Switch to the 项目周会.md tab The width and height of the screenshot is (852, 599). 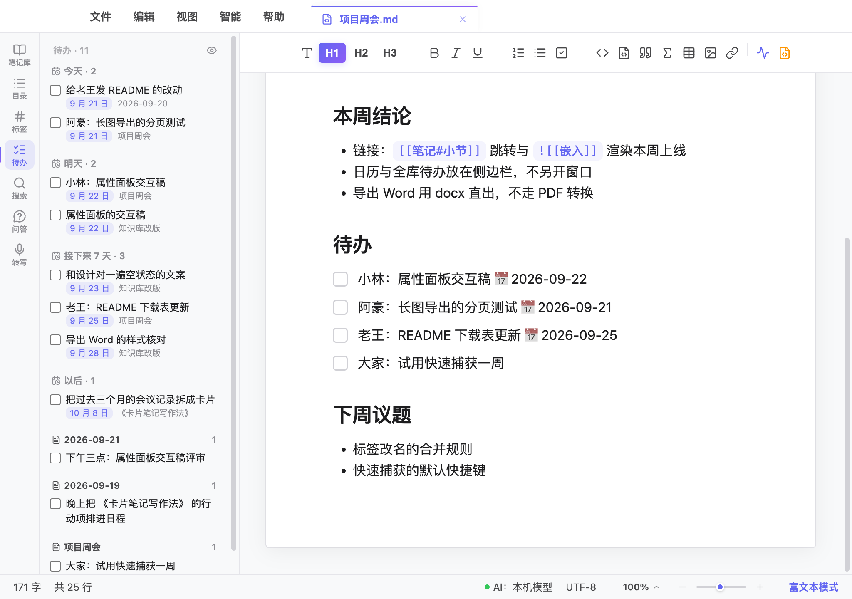tap(394, 19)
